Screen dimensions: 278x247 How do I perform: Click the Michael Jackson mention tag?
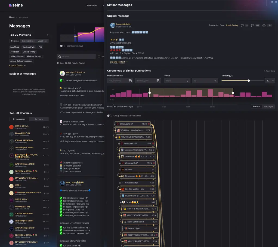35,56
